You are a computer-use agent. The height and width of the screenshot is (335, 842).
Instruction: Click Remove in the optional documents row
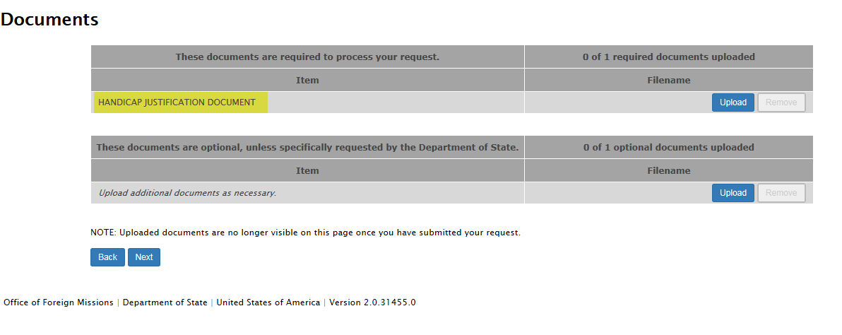[x=781, y=193]
